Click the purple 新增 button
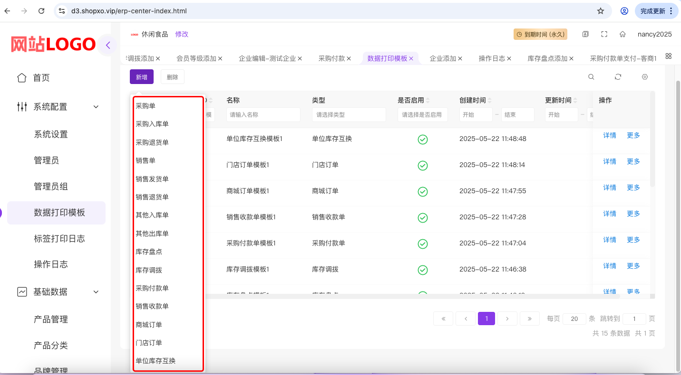The height and width of the screenshot is (375, 681). (x=142, y=77)
